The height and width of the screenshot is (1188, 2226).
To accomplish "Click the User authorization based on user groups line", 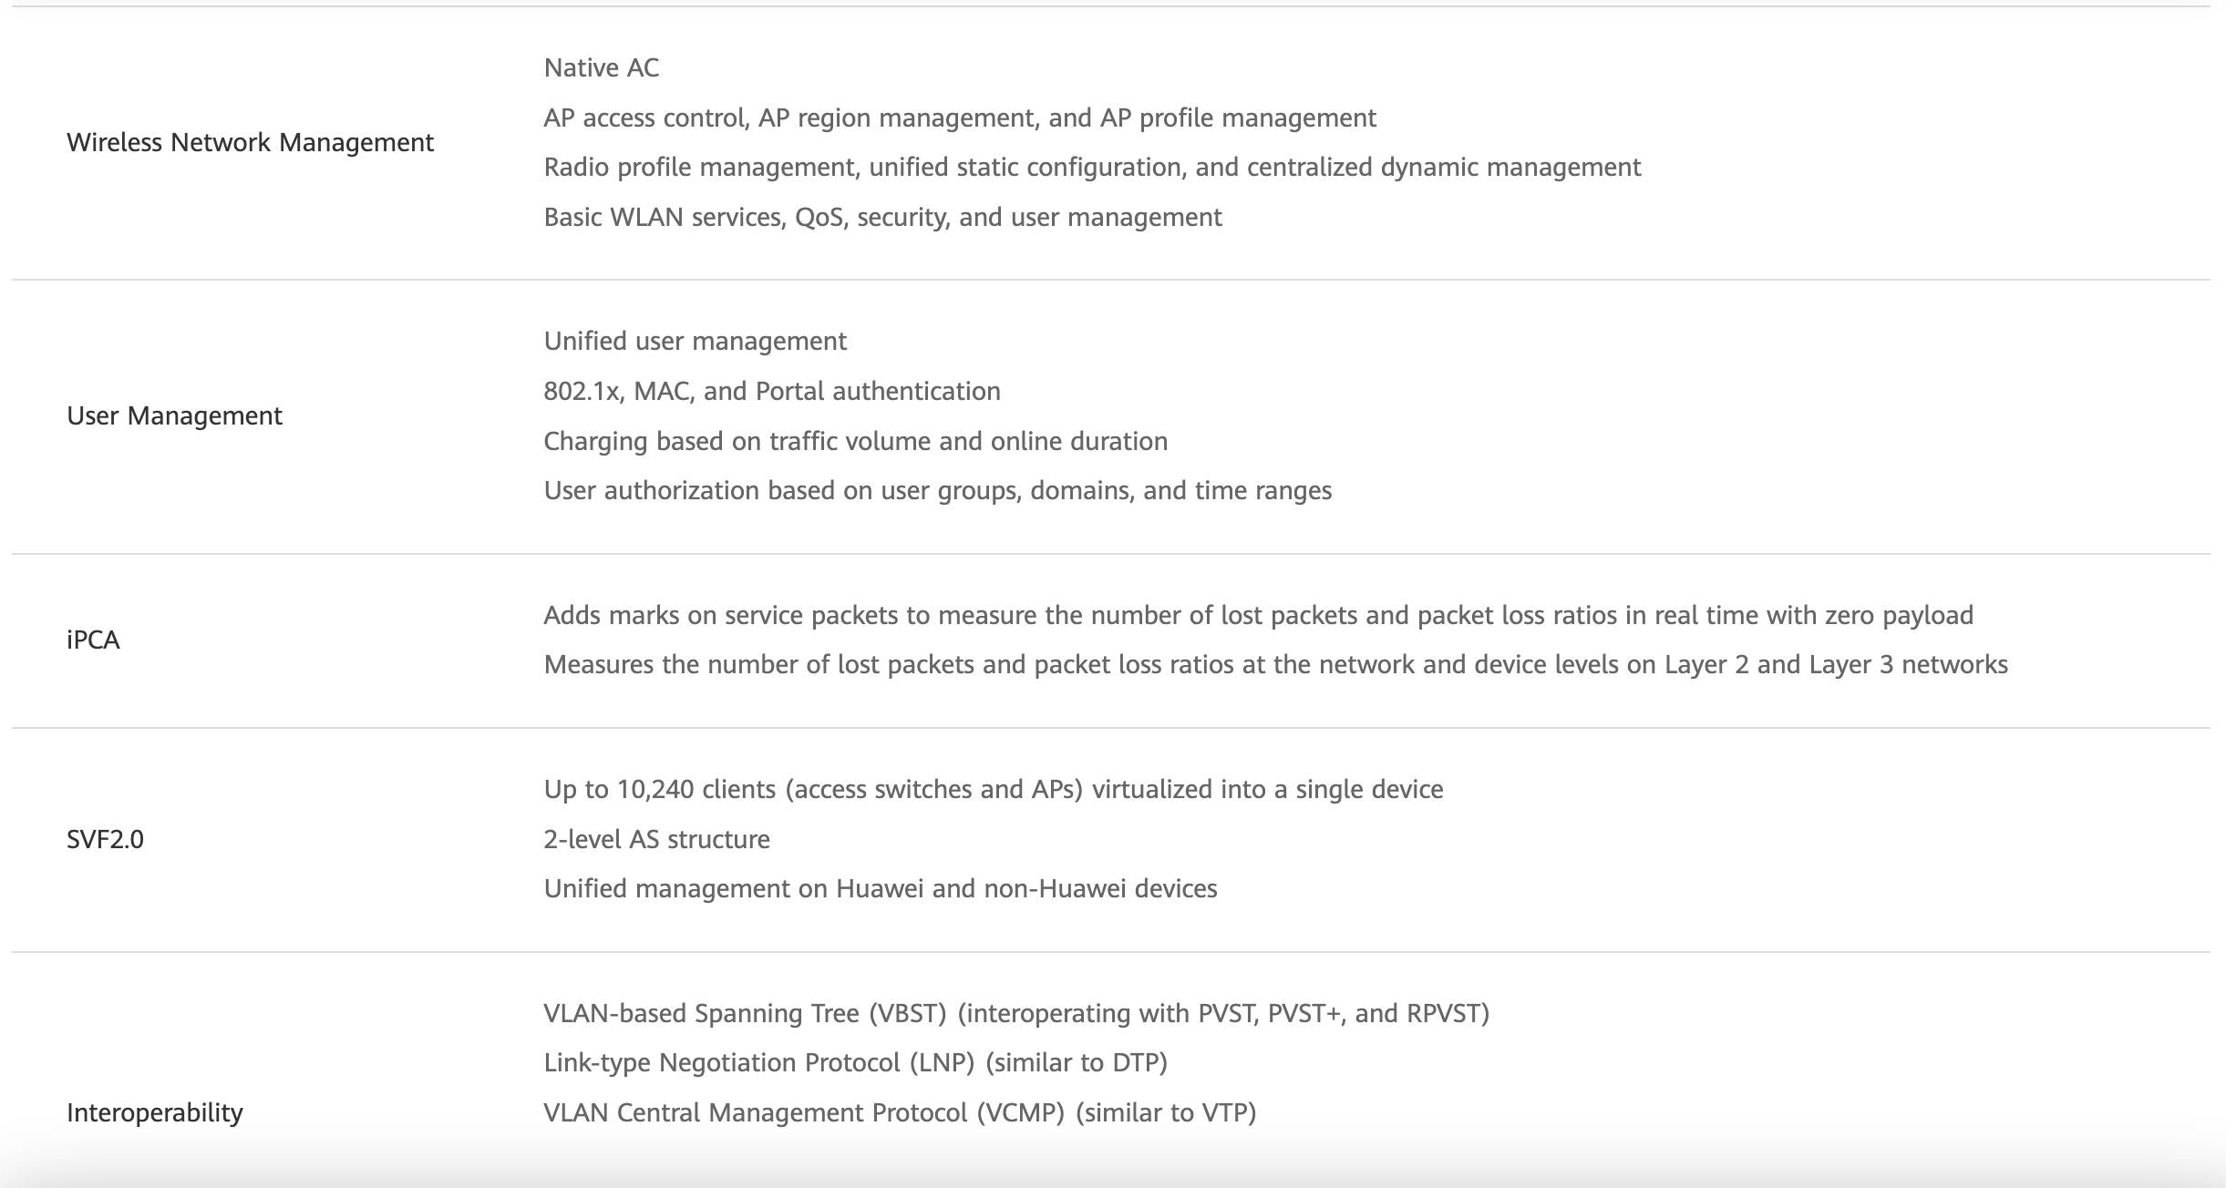I will click(937, 491).
